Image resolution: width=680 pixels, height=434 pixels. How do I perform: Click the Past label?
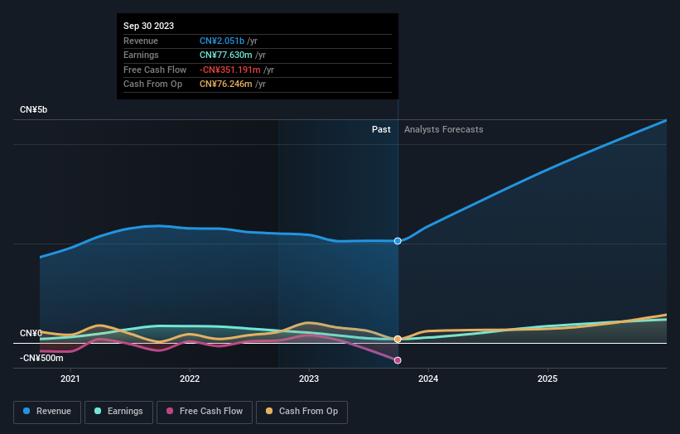[381, 129]
